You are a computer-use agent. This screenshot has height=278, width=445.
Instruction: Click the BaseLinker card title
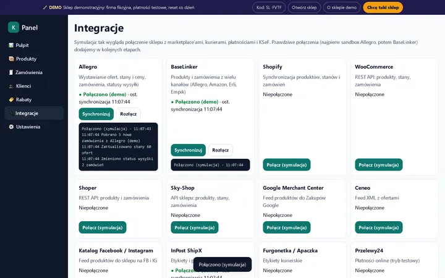184,67
